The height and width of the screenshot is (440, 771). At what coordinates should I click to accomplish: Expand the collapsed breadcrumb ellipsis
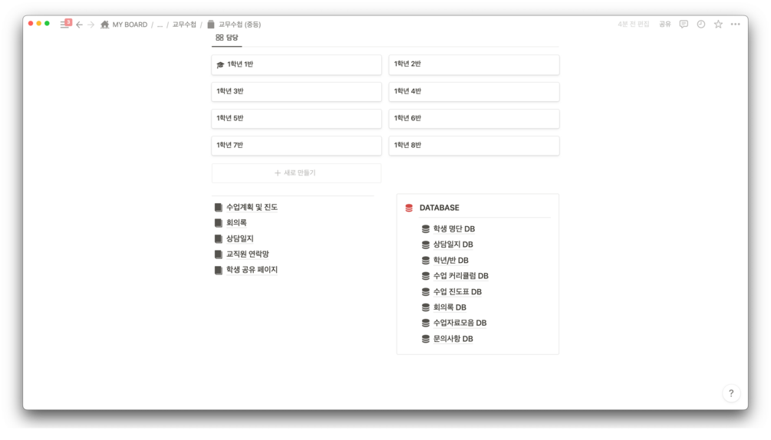tap(160, 25)
